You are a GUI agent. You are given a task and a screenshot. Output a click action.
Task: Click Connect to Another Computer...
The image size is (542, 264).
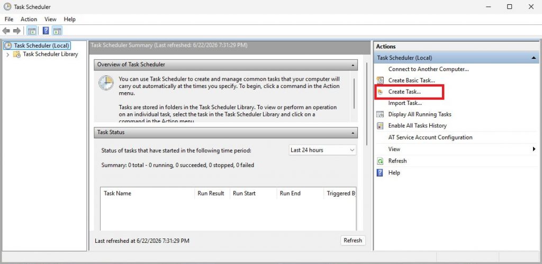[428, 69]
